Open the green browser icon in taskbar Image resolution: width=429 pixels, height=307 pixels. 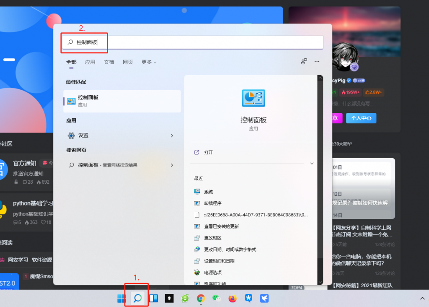click(185, 298)
